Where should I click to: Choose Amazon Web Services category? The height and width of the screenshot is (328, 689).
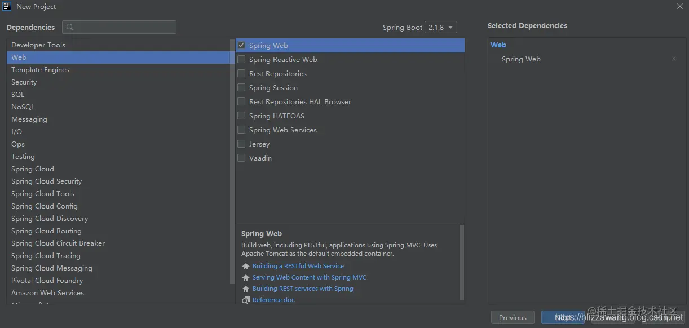coord(118,293)
